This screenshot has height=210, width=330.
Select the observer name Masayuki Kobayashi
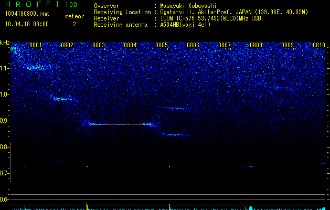click(188, 6)
